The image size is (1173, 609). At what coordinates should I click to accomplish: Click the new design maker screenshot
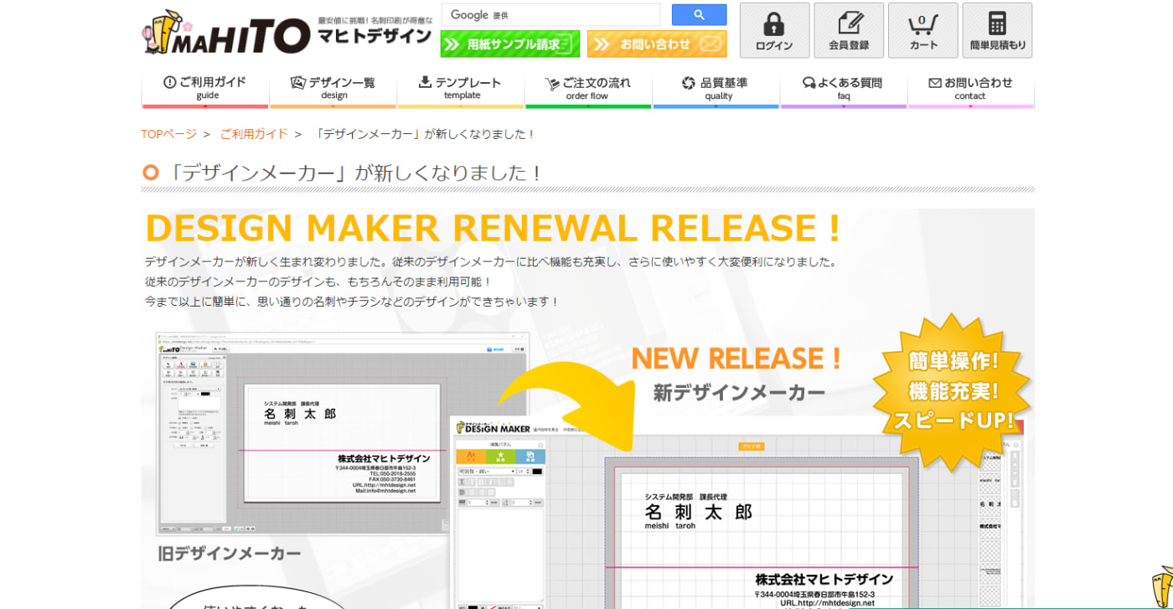coord(737,513)
